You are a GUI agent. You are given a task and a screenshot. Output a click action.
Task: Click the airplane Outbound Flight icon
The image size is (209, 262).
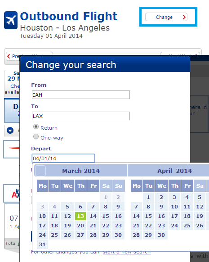point(11,20)
